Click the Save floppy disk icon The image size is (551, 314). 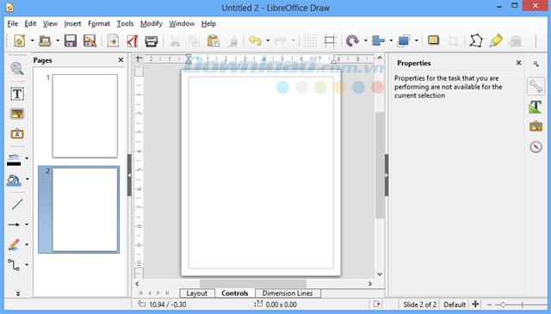pyautogui.click(x=71, y=40)
